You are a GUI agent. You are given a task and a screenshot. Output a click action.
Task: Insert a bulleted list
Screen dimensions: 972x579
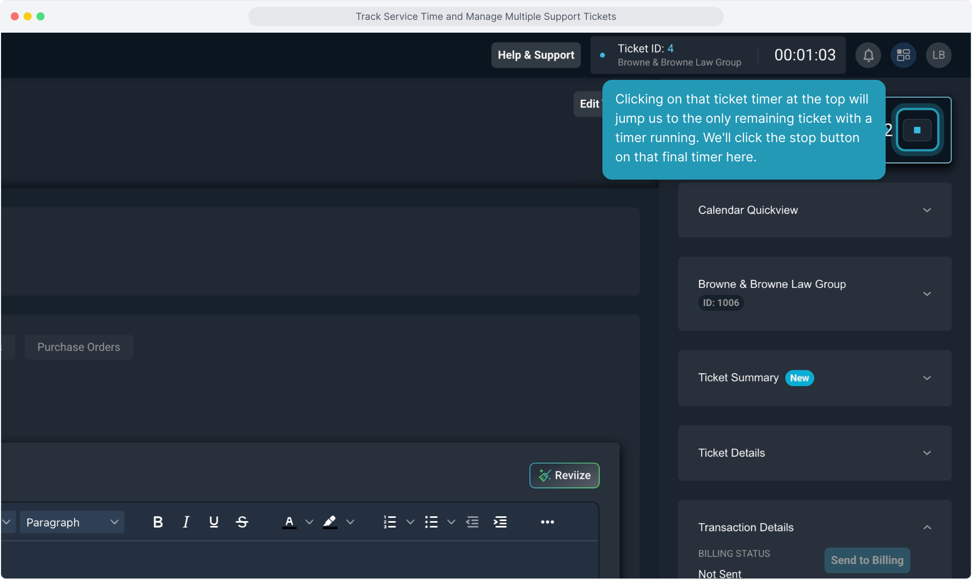click(x=431, y=522)
